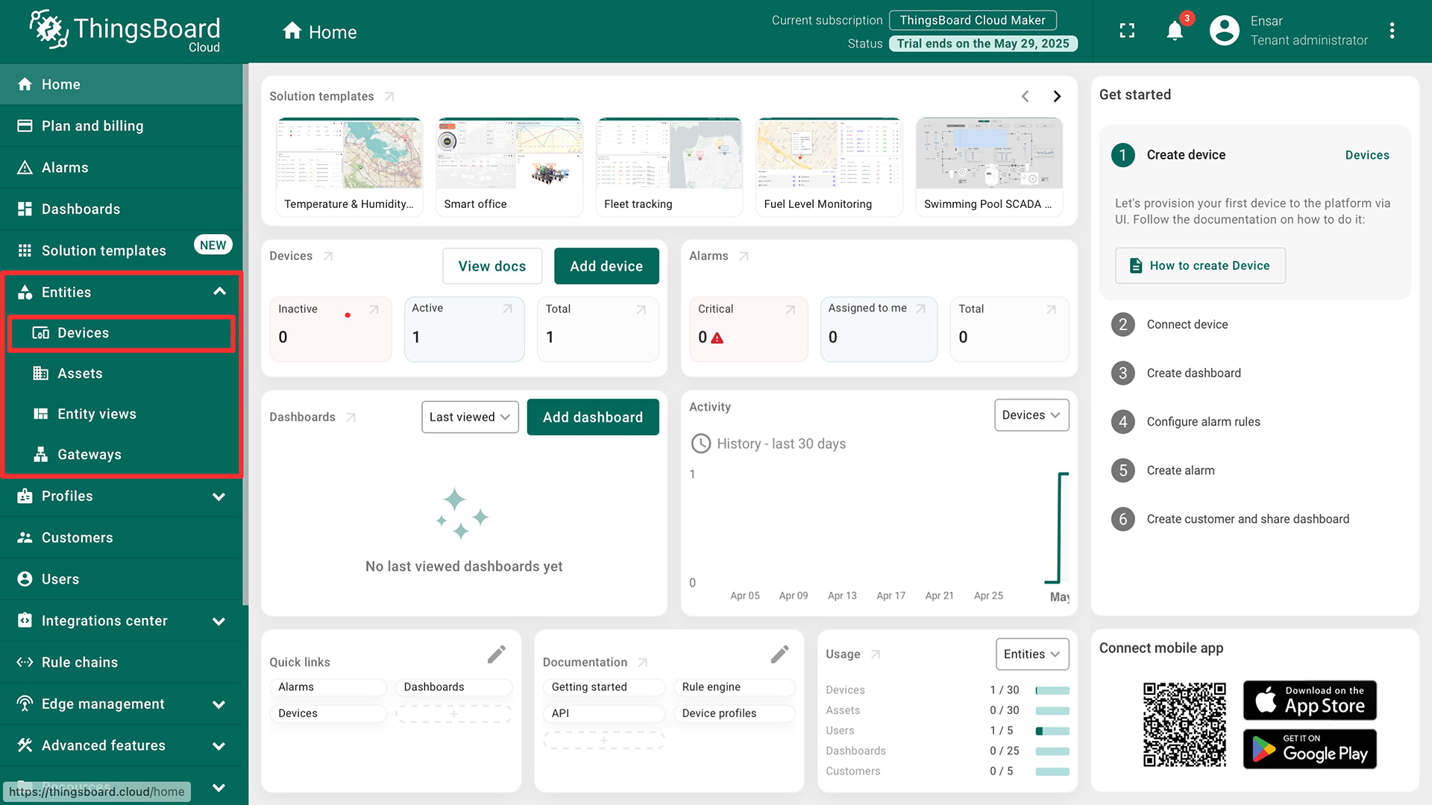Click the next arrow on solution templates
1432x805 pixels.
click(x=1057, y=95)
